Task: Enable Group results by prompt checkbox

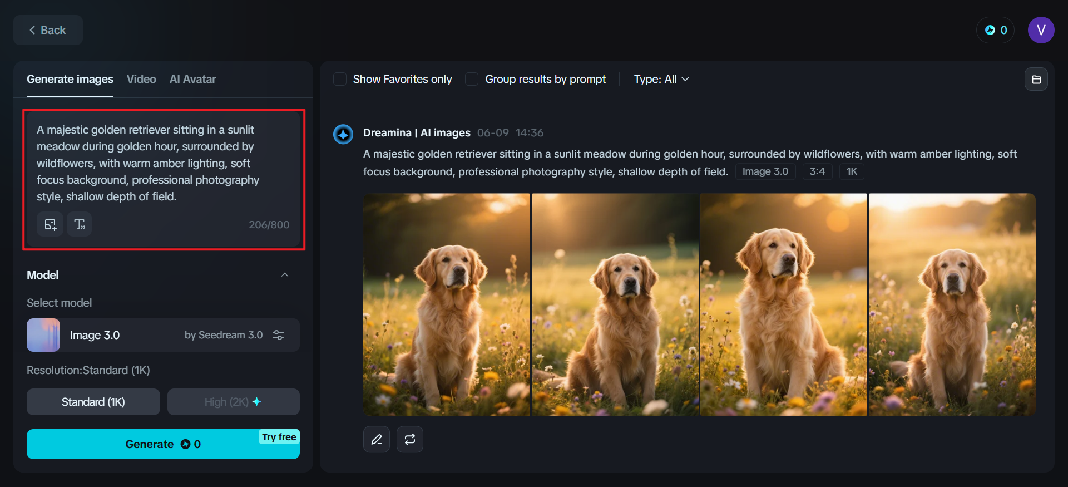Action: pyautogui.click(x=472, y=79)
